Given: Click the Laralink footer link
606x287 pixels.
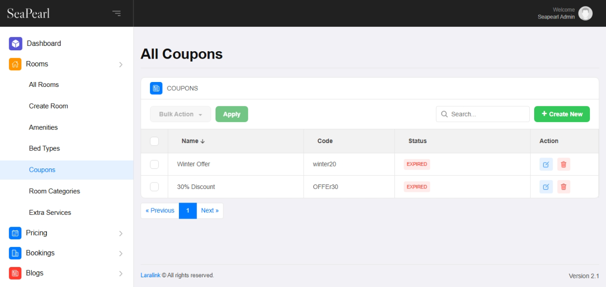Looking at the screenshot, I should pyautogui.click(x=150, y=275).
